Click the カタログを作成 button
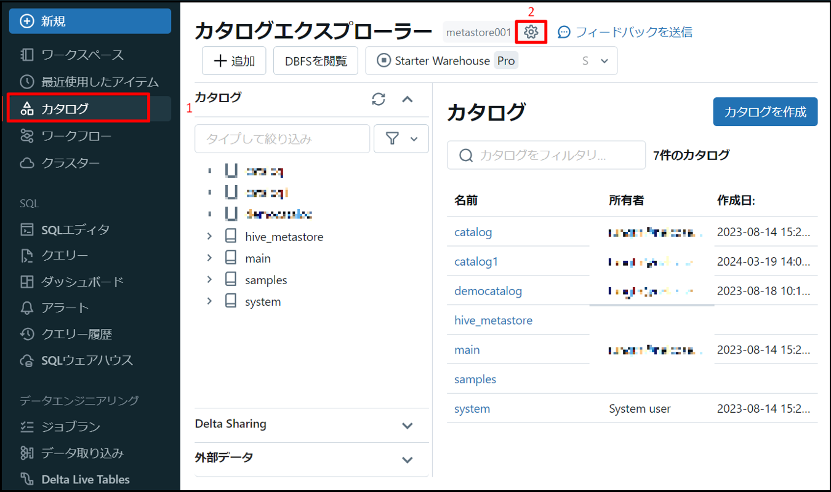This screenshot has width=831, height=492. [765, 112]
